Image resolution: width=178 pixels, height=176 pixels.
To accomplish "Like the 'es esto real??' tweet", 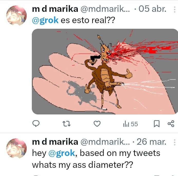I will (97, 124).
